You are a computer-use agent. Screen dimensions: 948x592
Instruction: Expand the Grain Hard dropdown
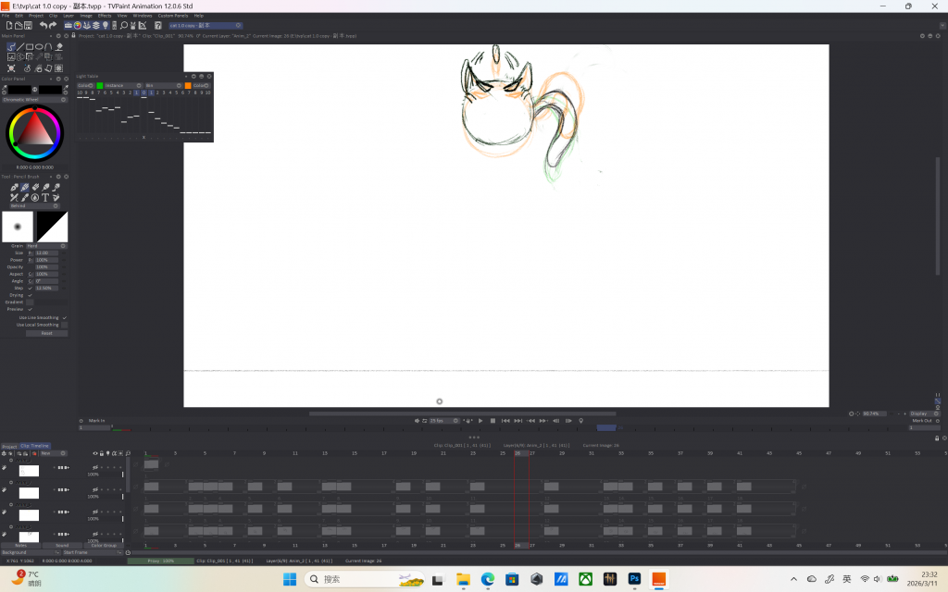(x=45, y=246)
